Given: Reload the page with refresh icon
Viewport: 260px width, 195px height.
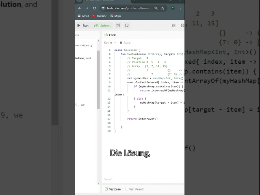Looking at the screenshot, I should pyautogui.click(x=94, y=8).
